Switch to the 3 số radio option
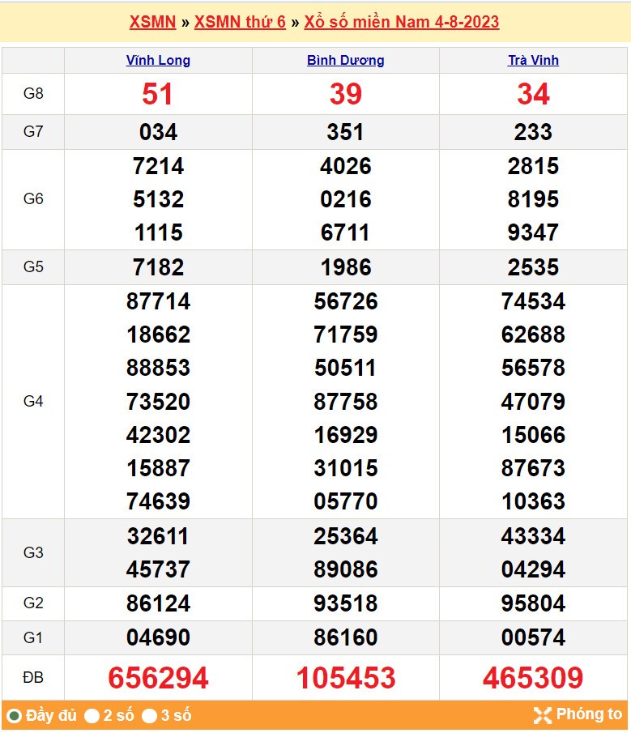The image size is (631, 733). click(x=149, y=716)
